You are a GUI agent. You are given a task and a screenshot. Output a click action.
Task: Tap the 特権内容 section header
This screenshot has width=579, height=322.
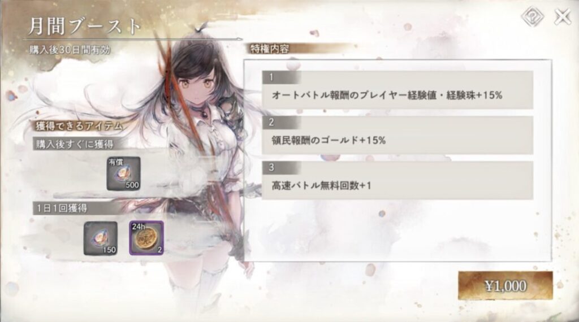click(x=270, y=49)
